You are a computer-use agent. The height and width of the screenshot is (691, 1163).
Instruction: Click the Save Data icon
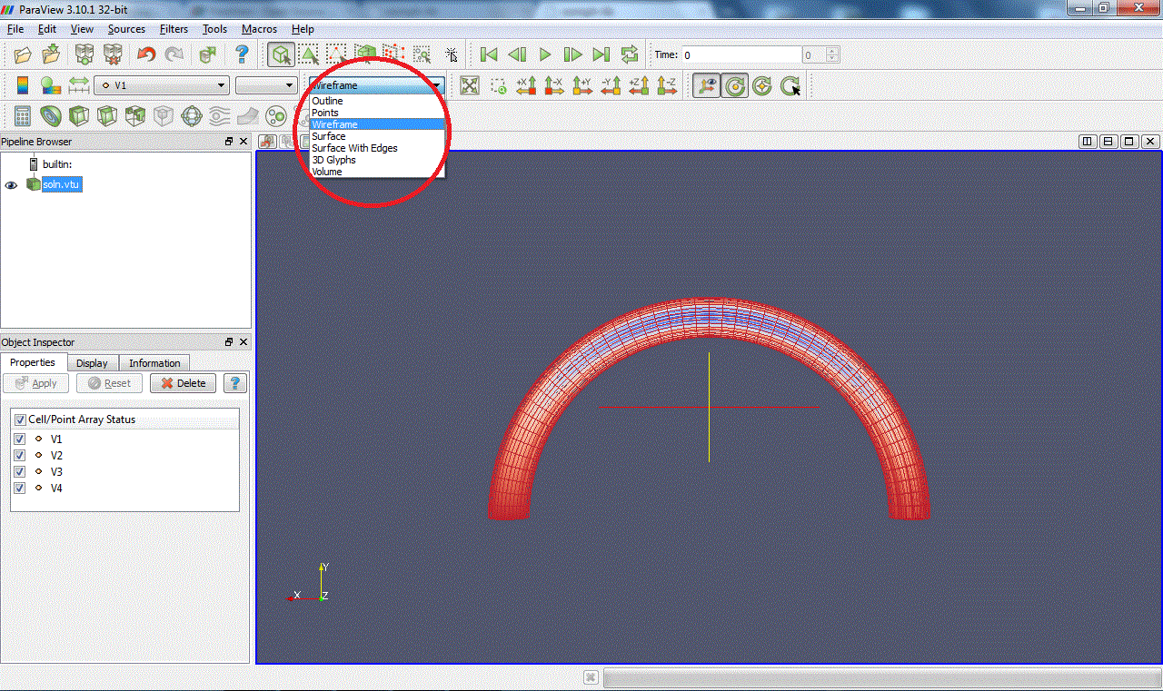coord(52,54)
